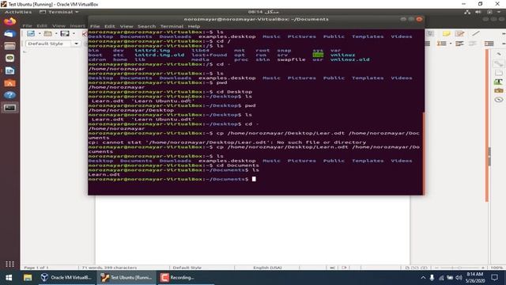Open Ubuntu Software from the dock
Image resolution: width=506 pixels, height=285 pixels.
tap(9, 83)
